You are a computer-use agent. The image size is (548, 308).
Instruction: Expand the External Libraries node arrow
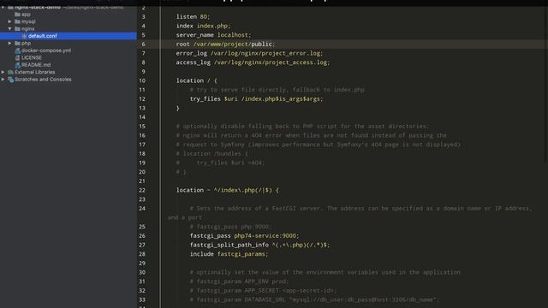(x=3, y=72)
